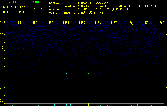
Task: Click the HROFFT 1.0.0 title text
Action: [x=21, y=2]
